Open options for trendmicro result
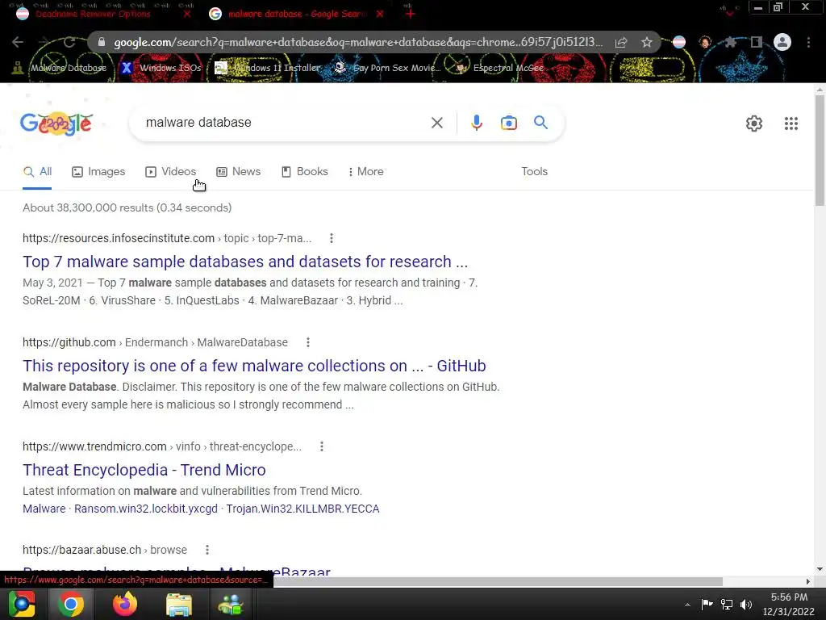826x620 pixels. pos(322,446)
